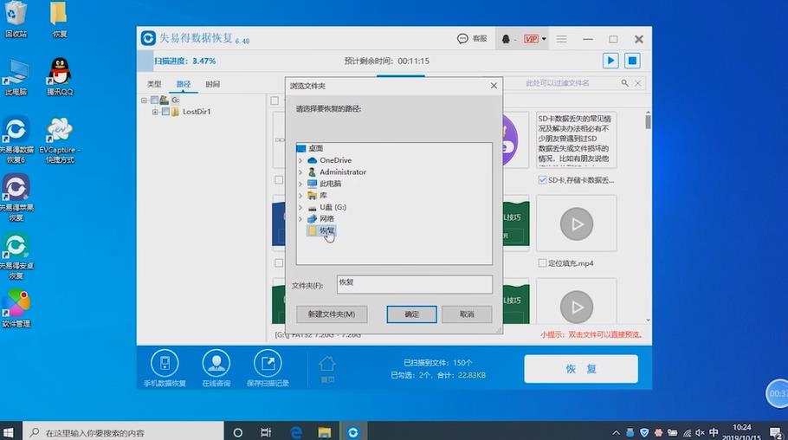Switch to the 路径 tab
The height and width of the screenshot is (440, 788).
(x=184, y=84)
